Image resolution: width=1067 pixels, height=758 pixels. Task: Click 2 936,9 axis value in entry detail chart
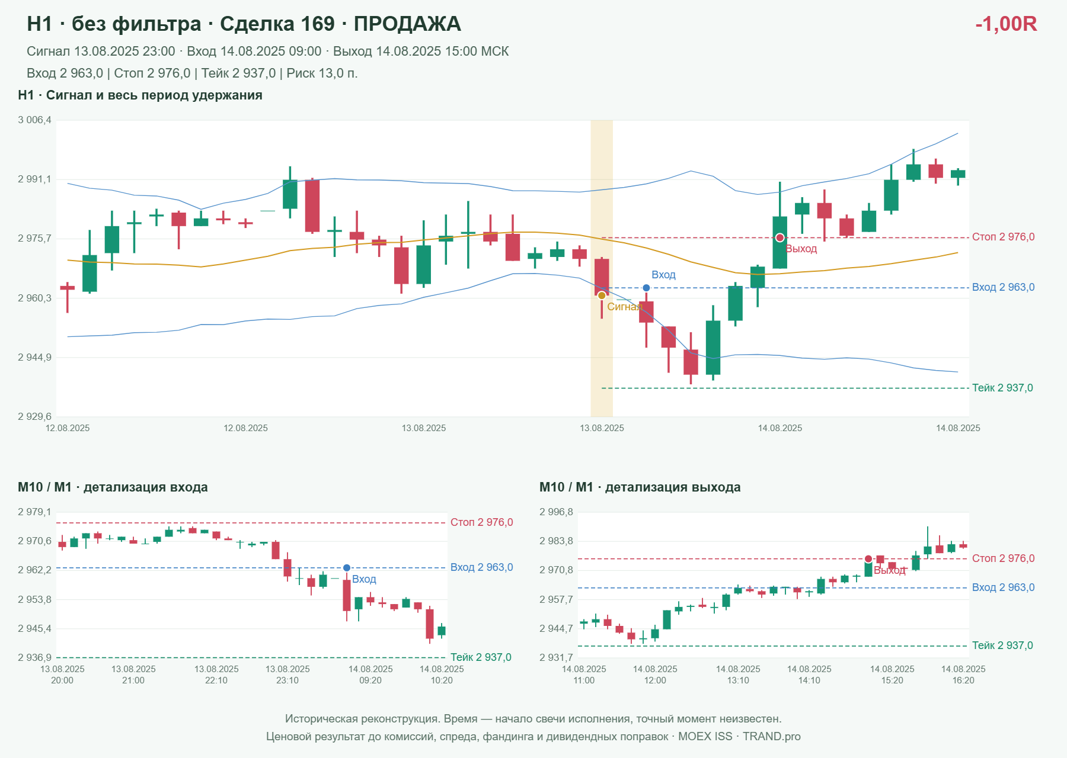click(x=34, y=657)
